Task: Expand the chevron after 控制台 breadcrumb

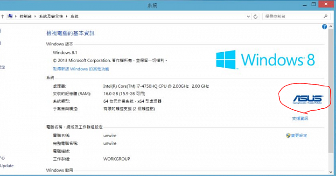Action: point(35,16)
